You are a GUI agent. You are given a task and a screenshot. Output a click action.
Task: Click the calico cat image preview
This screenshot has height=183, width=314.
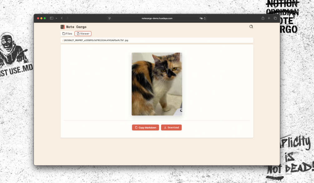click(157, 84)
